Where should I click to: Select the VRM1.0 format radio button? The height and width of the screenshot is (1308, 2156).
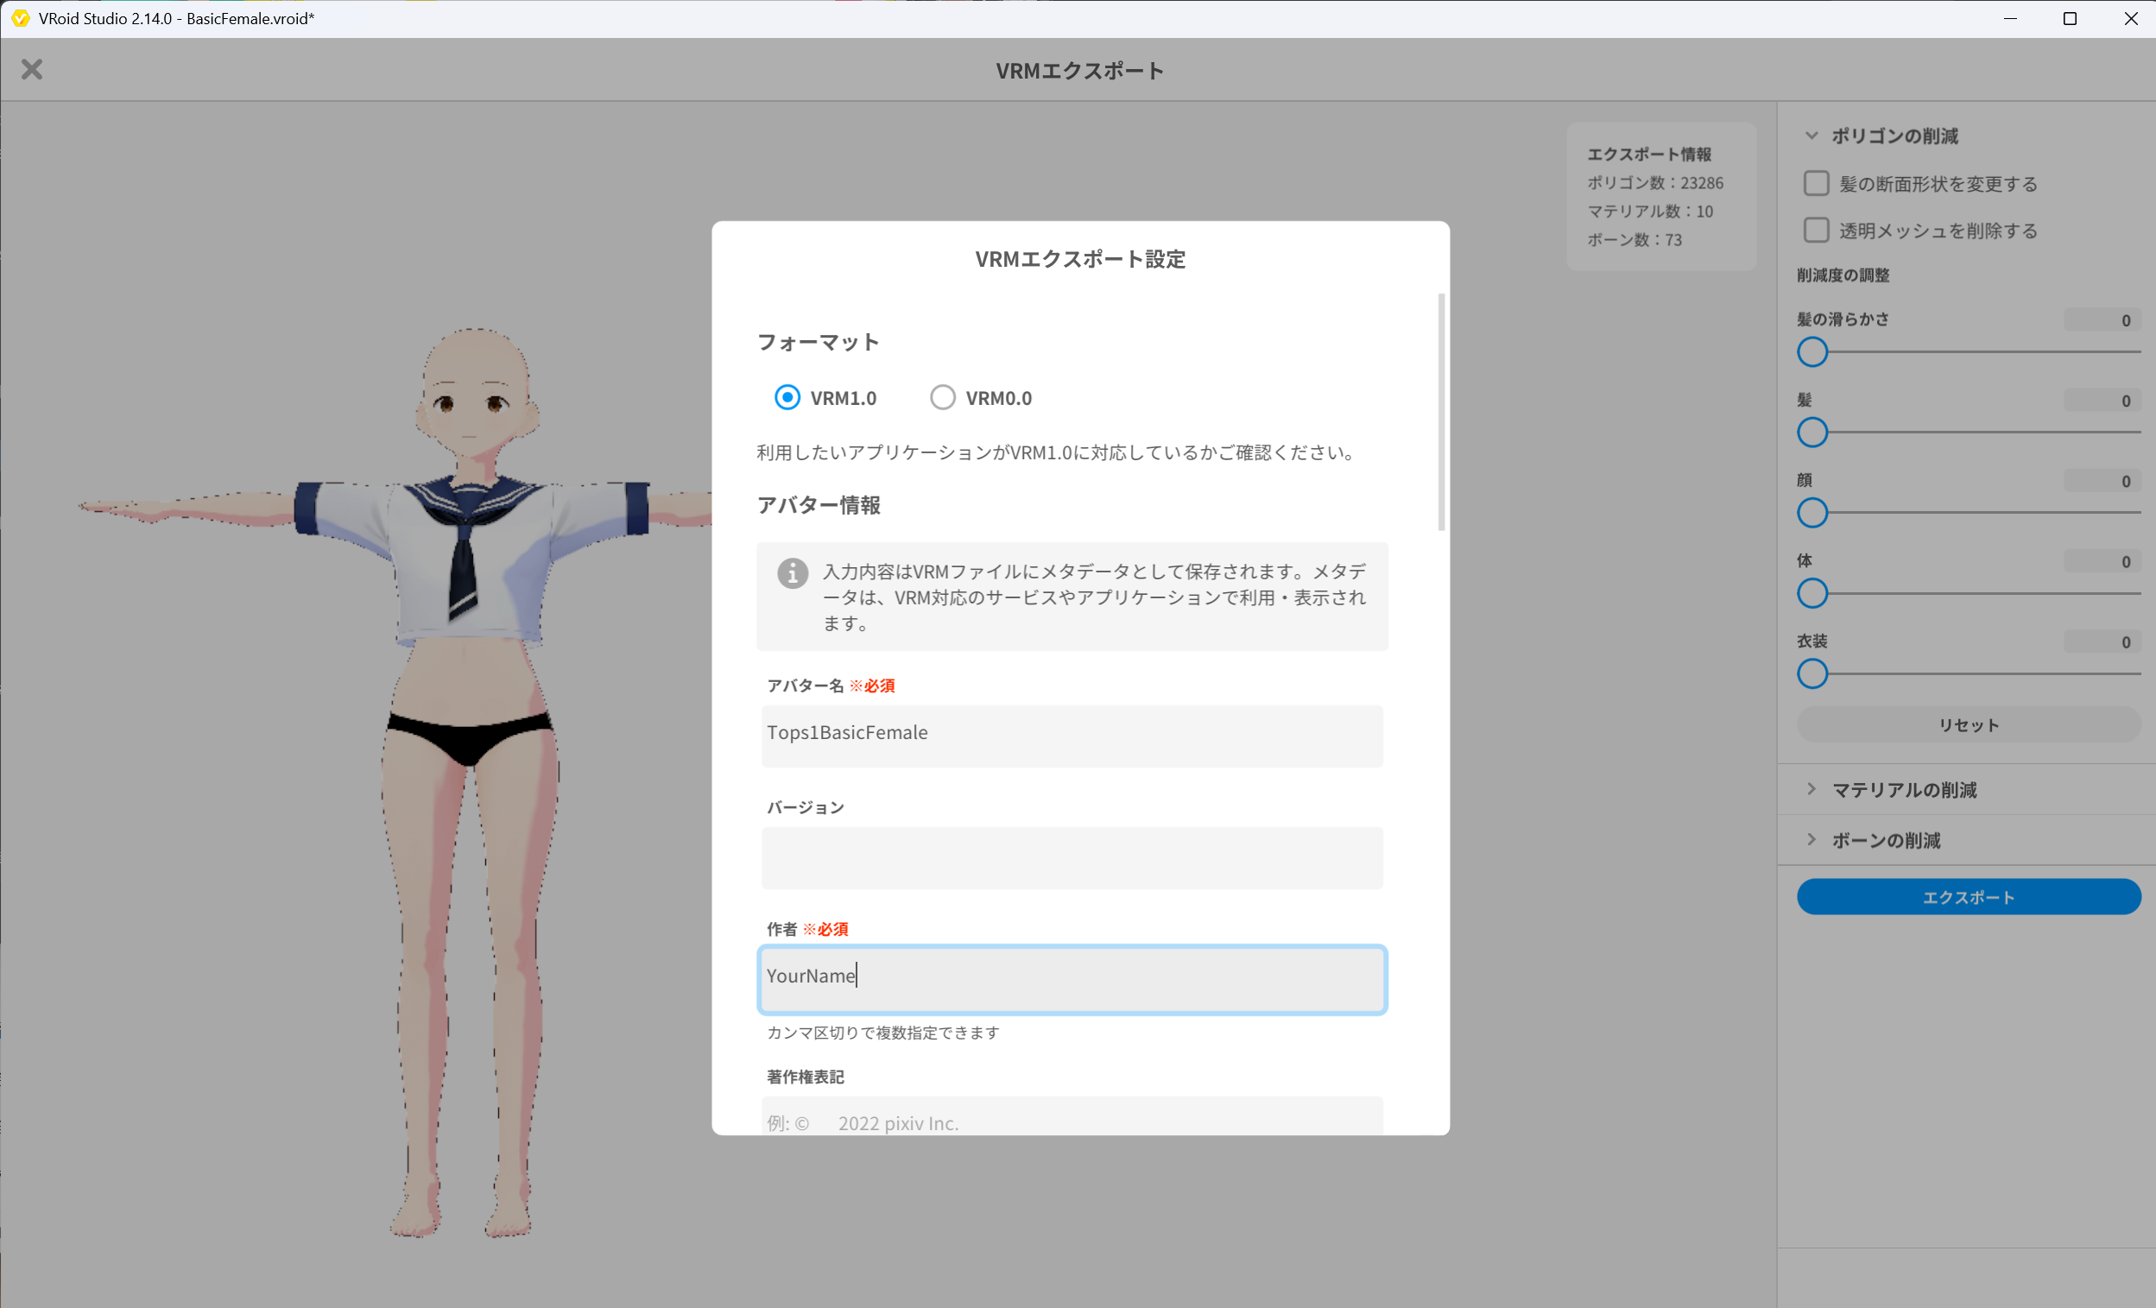(x=787, y=398)
